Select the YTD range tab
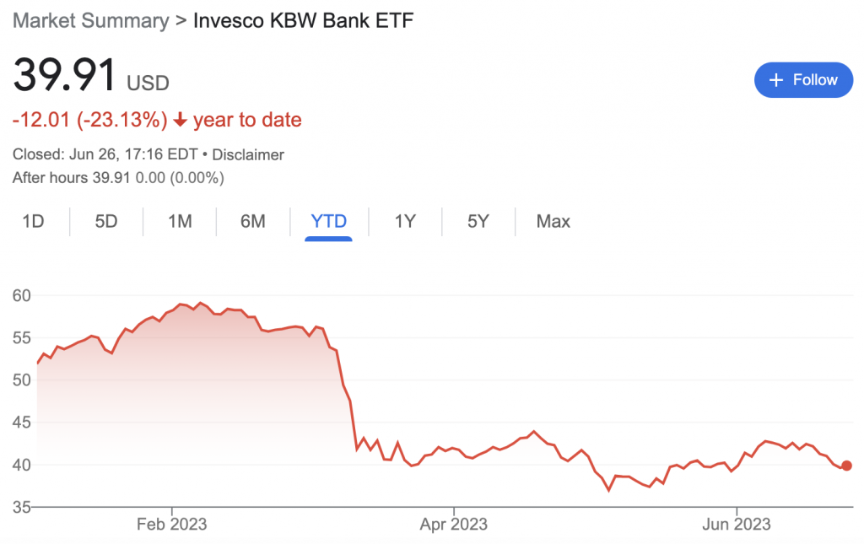 [328, 221]
